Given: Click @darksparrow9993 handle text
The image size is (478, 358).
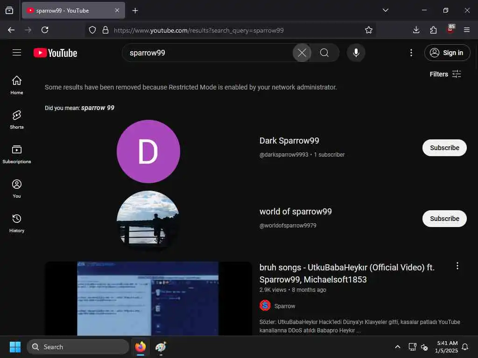Looking at the screenshot, I should click(283, 155).
